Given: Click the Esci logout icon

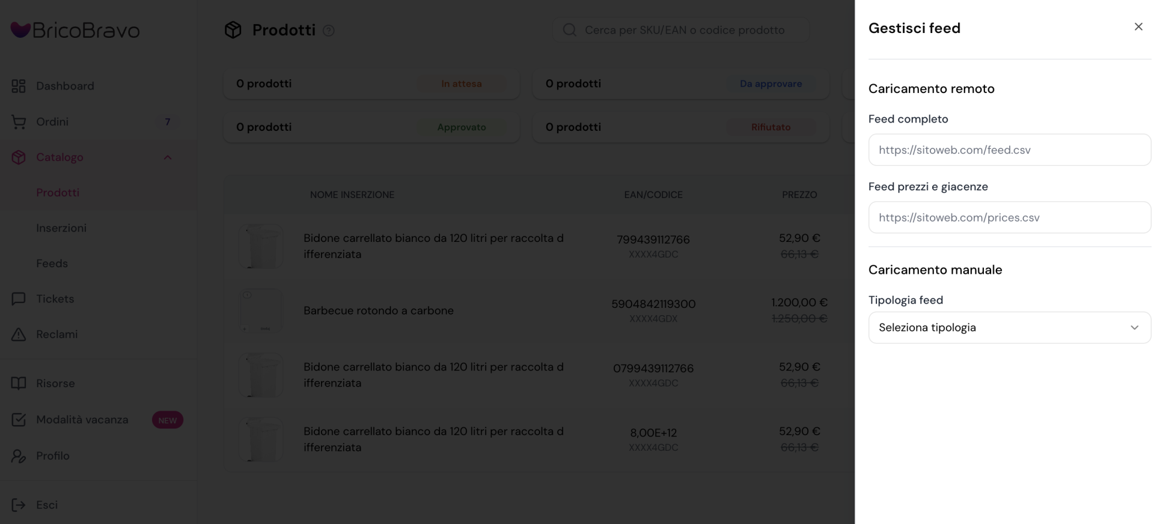Looking at the screenshot, I should point(19,505).
